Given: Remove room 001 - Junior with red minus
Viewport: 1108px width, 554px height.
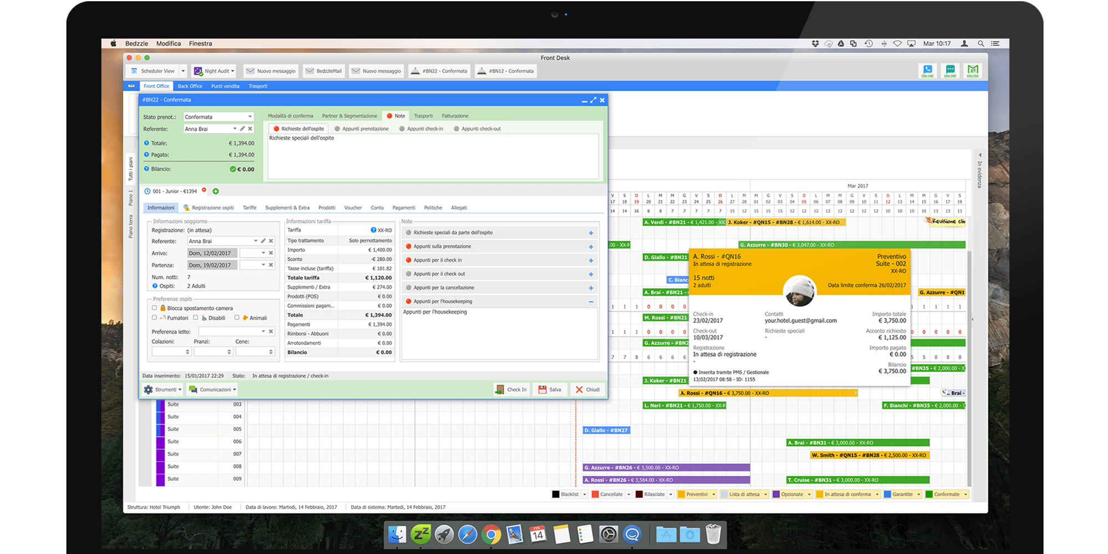Looking at the screenshot, I should coord(204,190).
